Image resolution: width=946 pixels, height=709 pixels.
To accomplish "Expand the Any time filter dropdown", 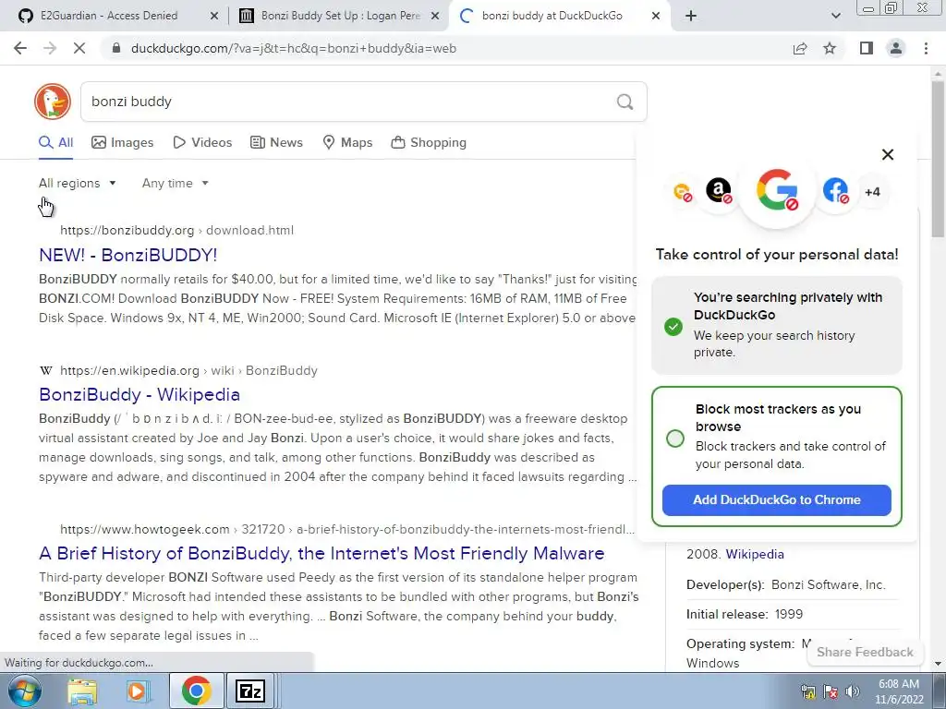I will [175, 184].
